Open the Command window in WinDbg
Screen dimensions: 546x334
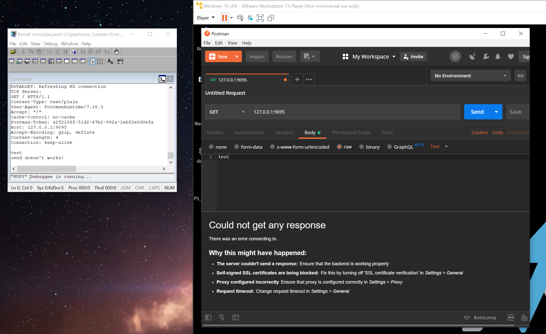click(11, 61)
